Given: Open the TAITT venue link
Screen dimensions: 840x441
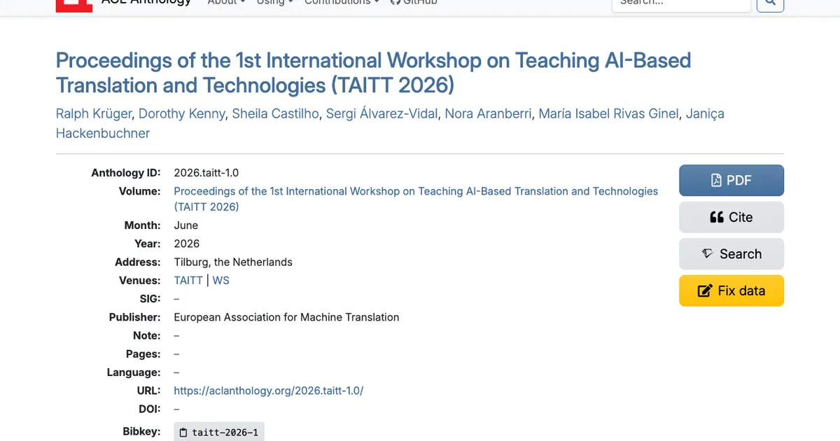Looking at the screenshot, I should 188,281.
